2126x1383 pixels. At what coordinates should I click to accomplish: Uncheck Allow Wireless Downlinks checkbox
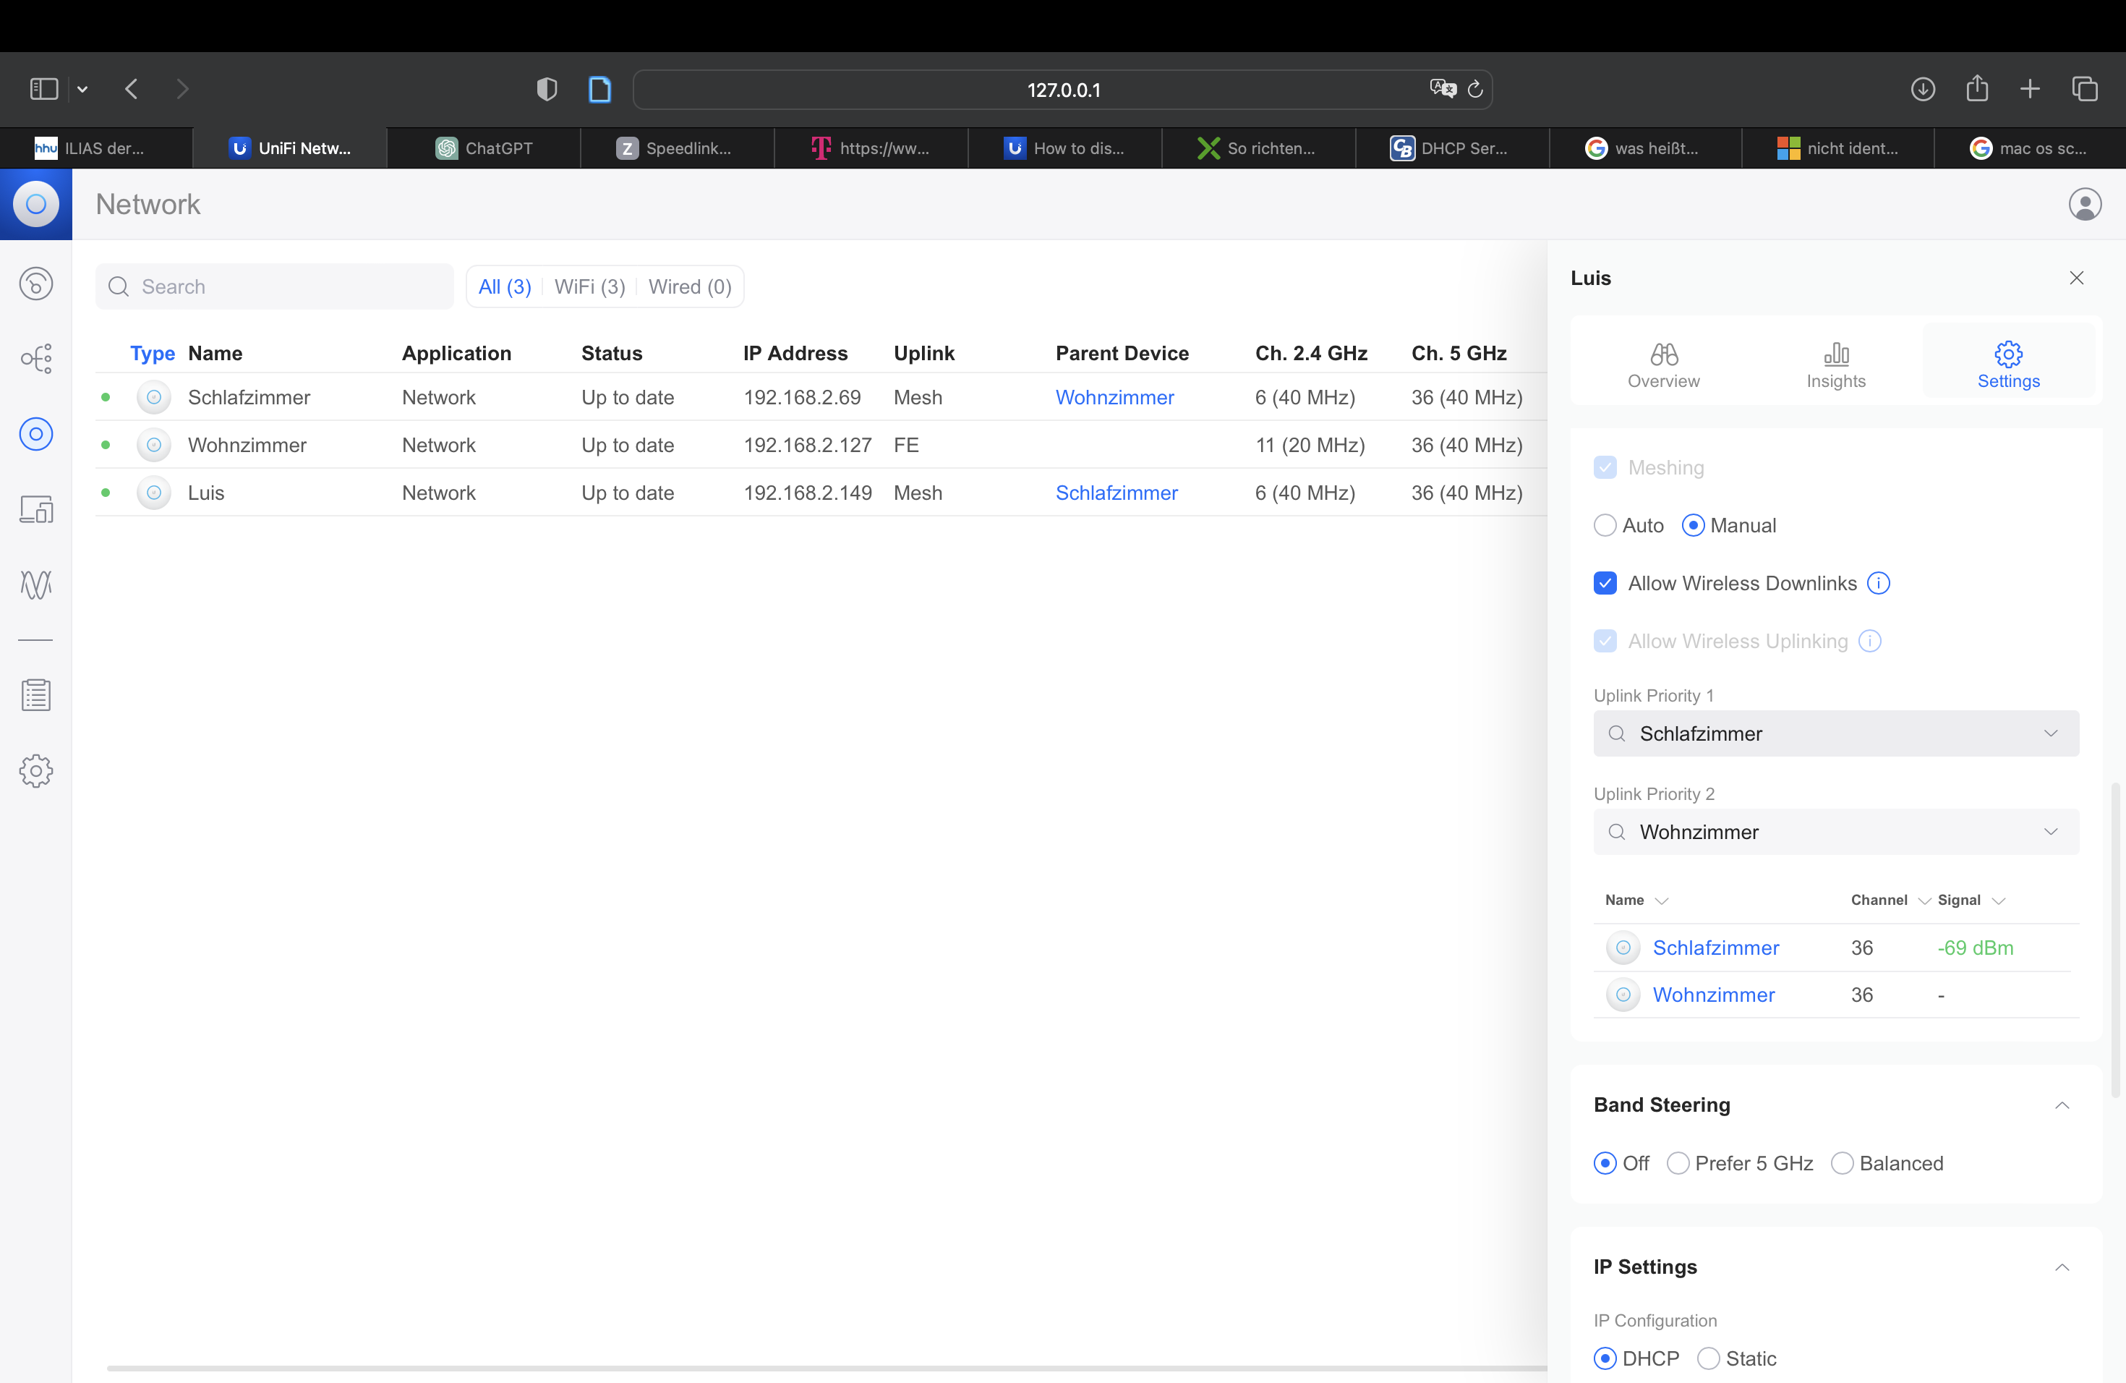pyautogui.click(x=1605, y=584)
